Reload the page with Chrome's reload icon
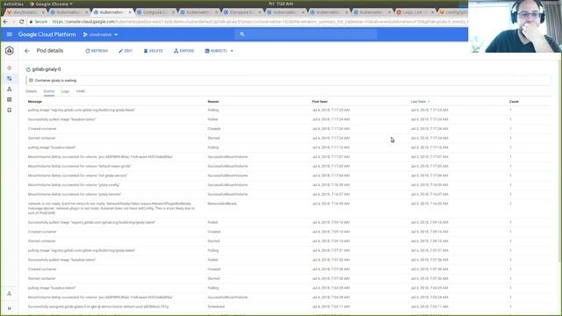The width and height of the screenshot is (562, 316). coord(21,21)
